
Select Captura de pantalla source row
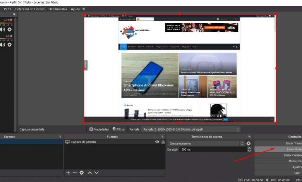[115, 142]
